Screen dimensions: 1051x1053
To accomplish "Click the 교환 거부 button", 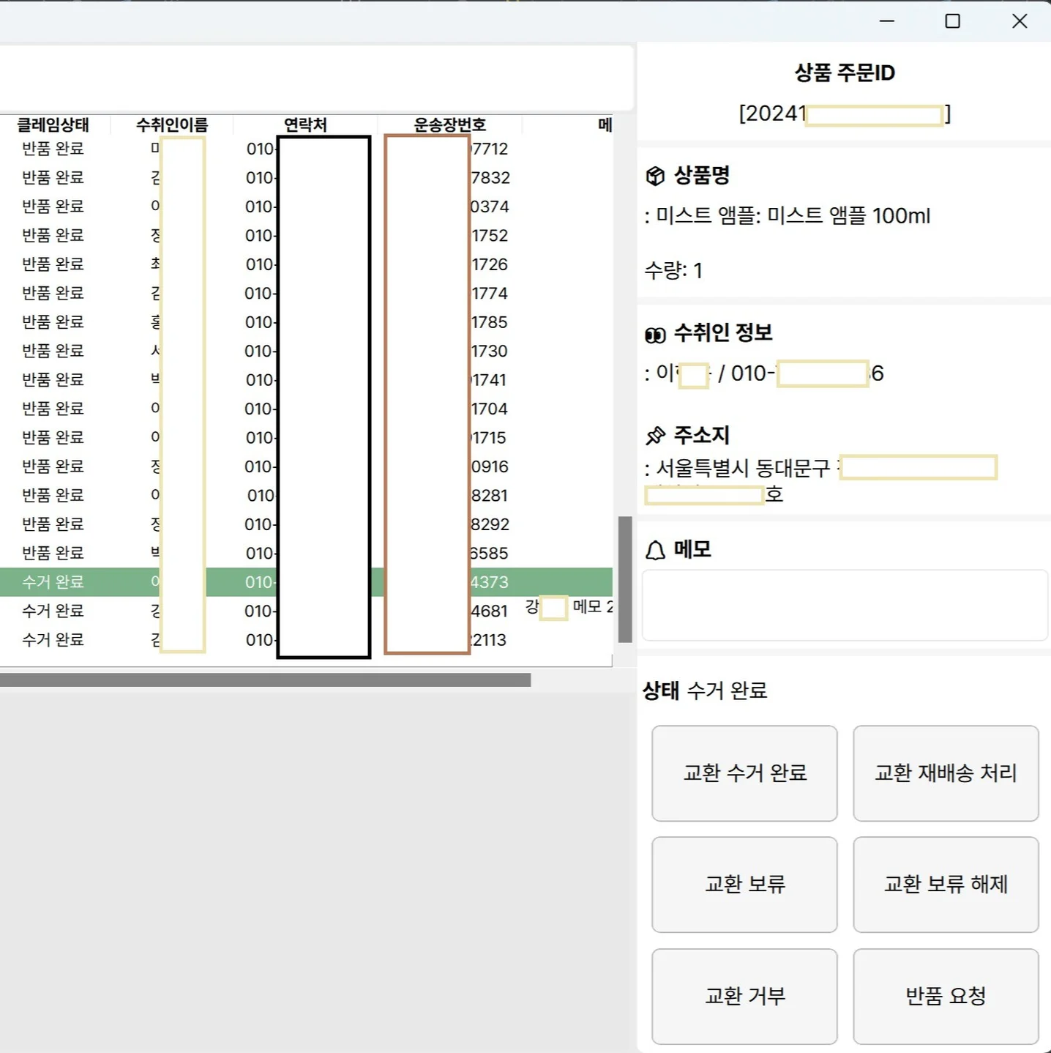I will click(x=744, y=996).
